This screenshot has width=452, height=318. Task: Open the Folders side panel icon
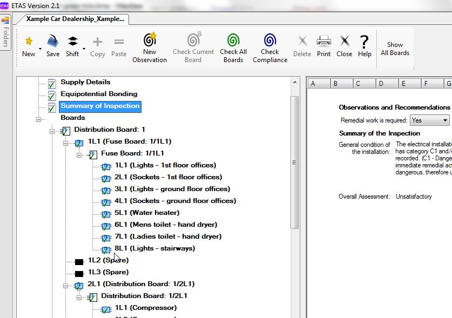click(5, 20)
